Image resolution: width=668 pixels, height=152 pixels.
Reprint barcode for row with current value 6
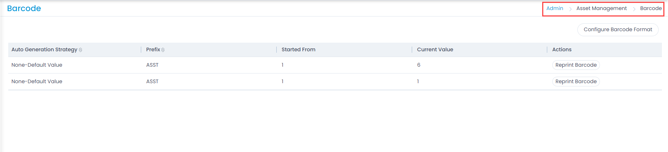(576, 65)
